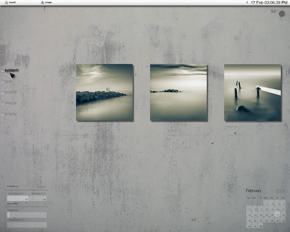290x232 pixels.
Task: Select February 26 in the calendar
Action: click(249, 226)
